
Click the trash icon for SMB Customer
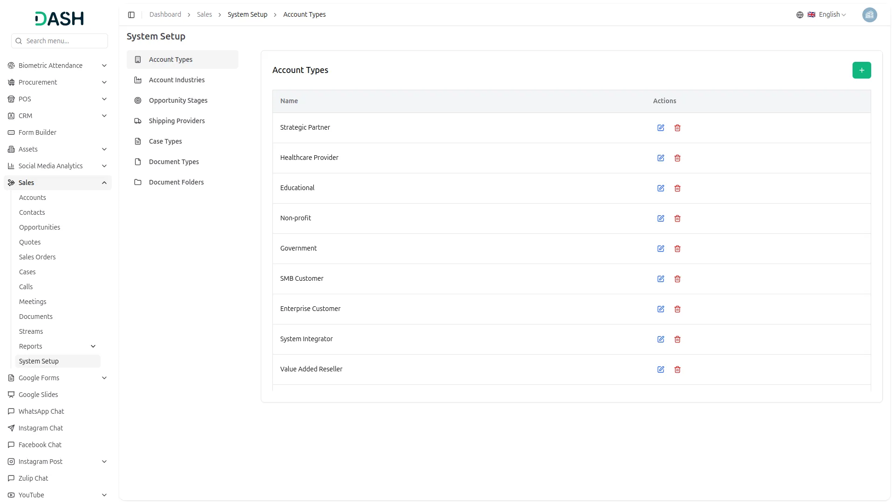[677, 279]
